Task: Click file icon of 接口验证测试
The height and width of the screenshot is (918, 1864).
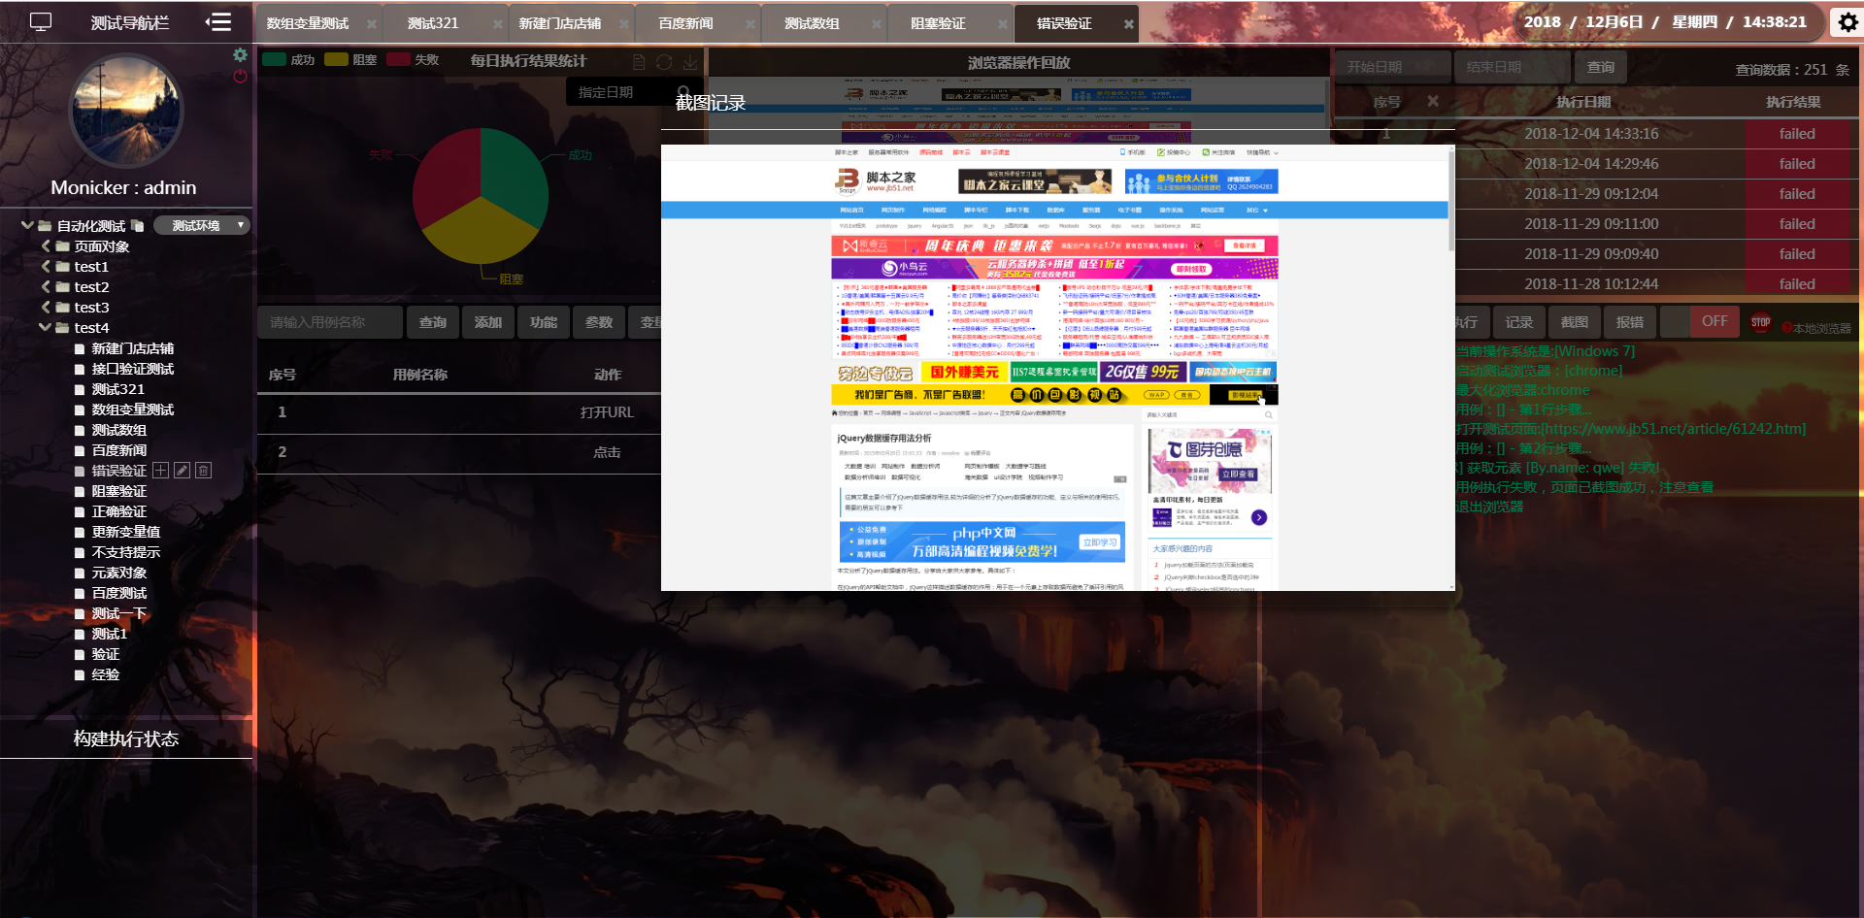Action: point(80,369)
